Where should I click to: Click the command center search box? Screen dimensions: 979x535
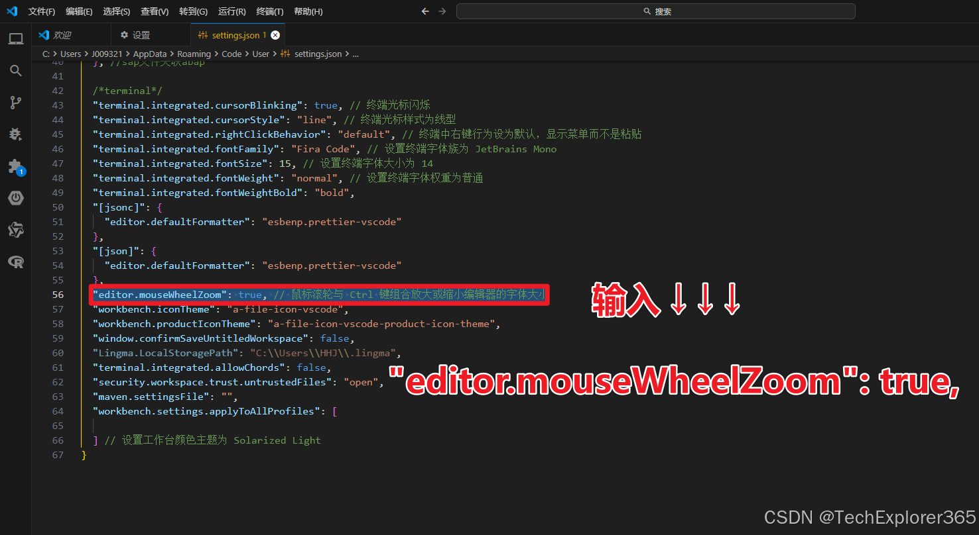tap(656, 11)
